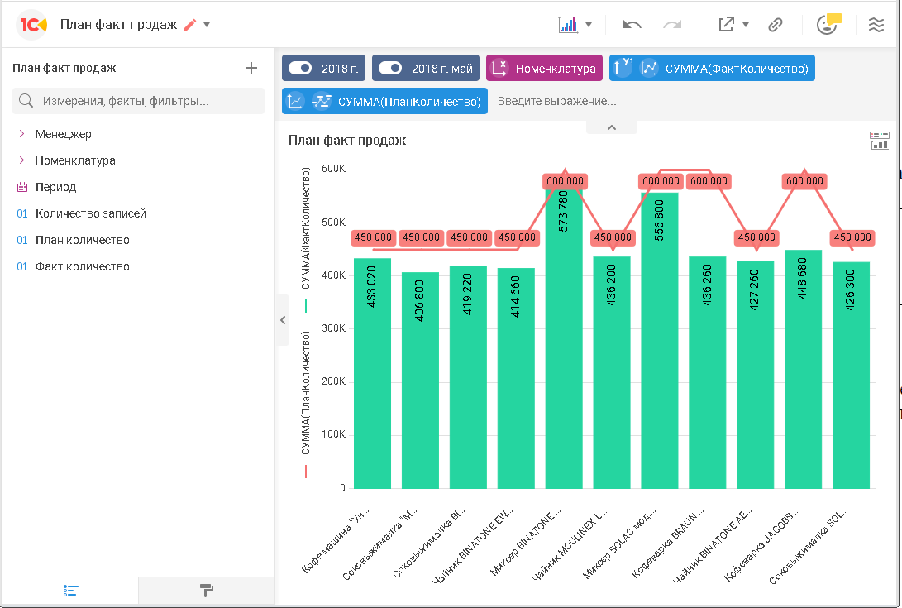The height and width of the screenshot is (608, 902).
Task: Click the undo arrow in toolbar
Action: point(632,25)
